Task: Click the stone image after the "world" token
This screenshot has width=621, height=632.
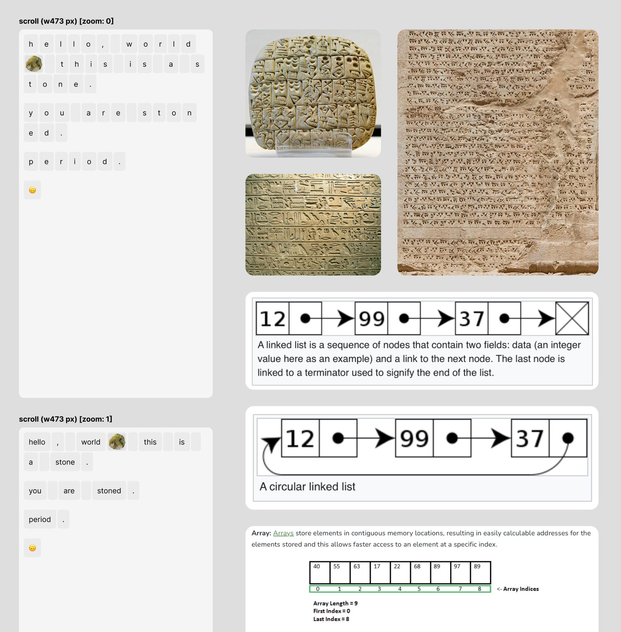Action: (117, 442)
